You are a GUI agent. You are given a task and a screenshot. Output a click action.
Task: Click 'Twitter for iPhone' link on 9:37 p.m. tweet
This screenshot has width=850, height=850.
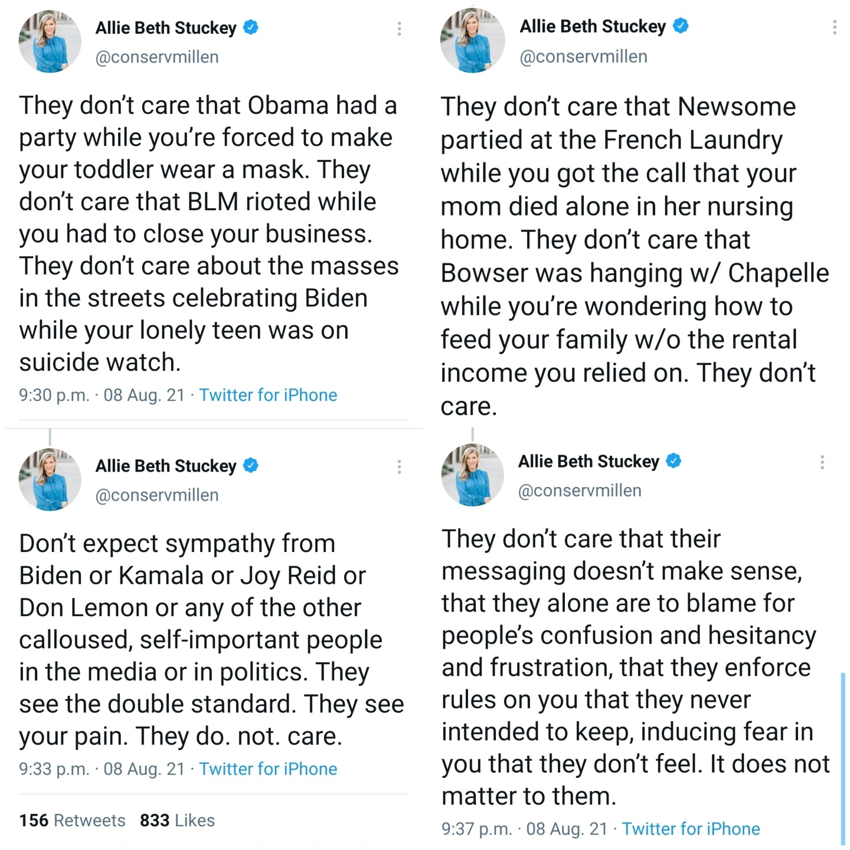coord(691,829)
